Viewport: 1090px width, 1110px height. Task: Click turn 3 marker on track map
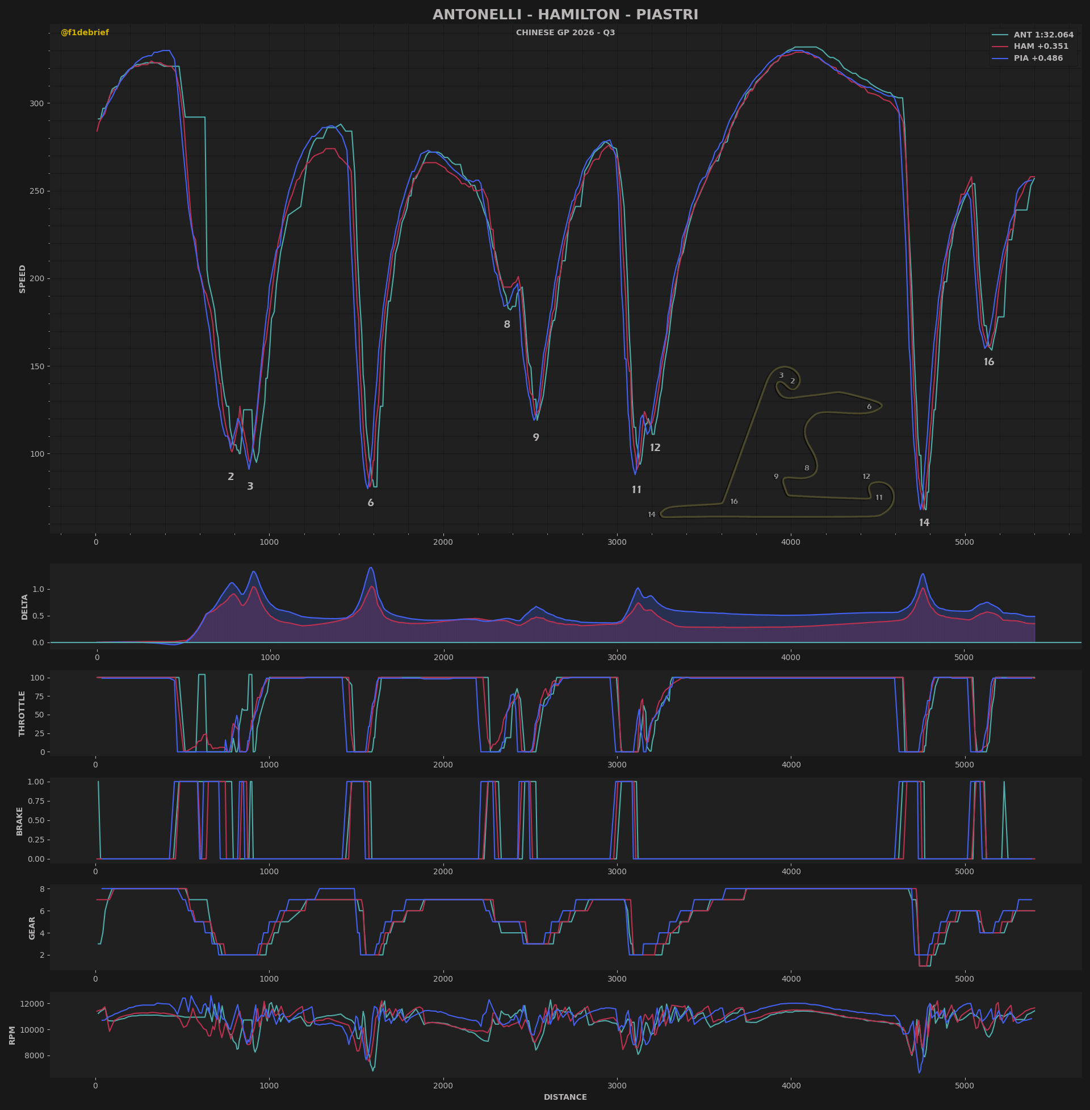pyautogui.click(x=781, y=375)
